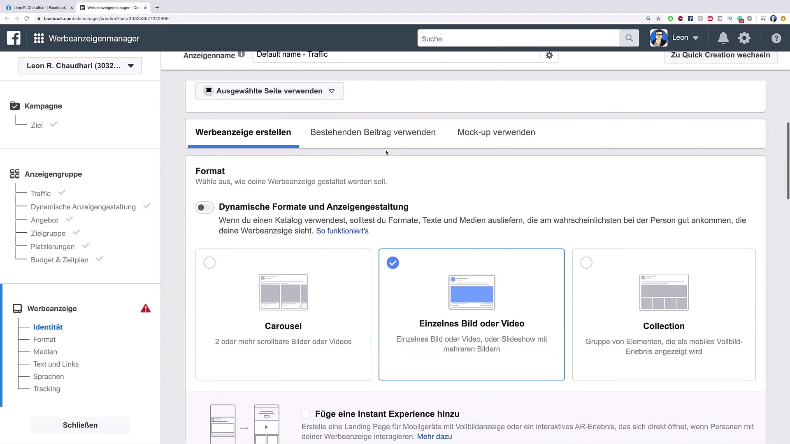Go to Budget & Zeitplan in sidebar
The image size is (790, 444).
(60, 260)
